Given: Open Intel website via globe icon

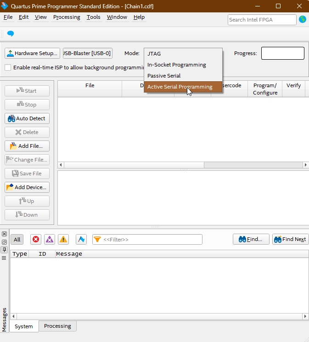Looking at the screenshot, I should coord(303,19).
